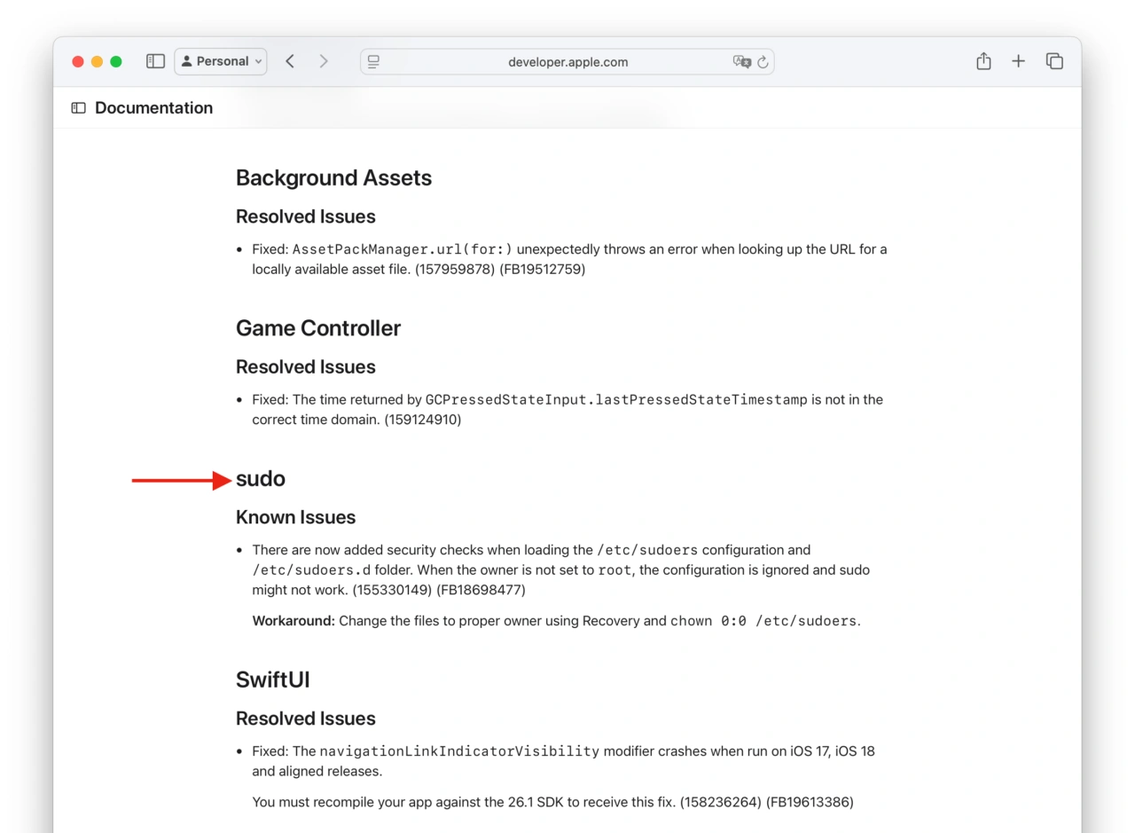Image resolution: width=1135 pixels, height=833 pixels.
Task: Toggle the Safari sidebar button
Action: pyautogui.click(x=155, y=61)
